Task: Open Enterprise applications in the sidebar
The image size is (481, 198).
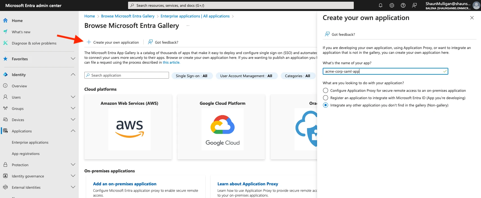Action: pos(30,143)
